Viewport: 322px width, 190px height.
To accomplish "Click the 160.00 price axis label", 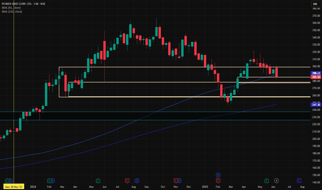I will [316, 168].
